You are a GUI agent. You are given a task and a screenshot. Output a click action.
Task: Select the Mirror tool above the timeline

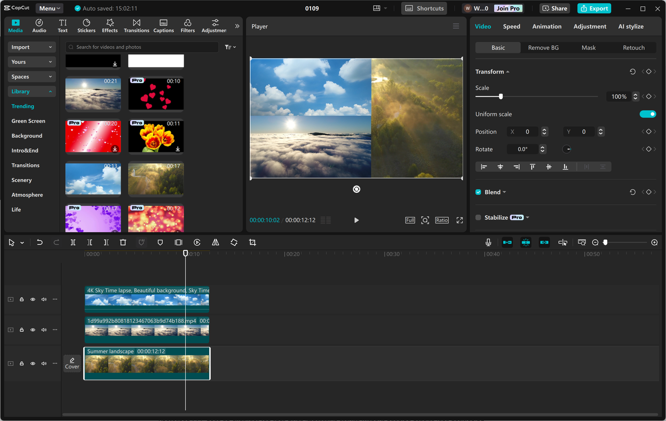(215, 242)
